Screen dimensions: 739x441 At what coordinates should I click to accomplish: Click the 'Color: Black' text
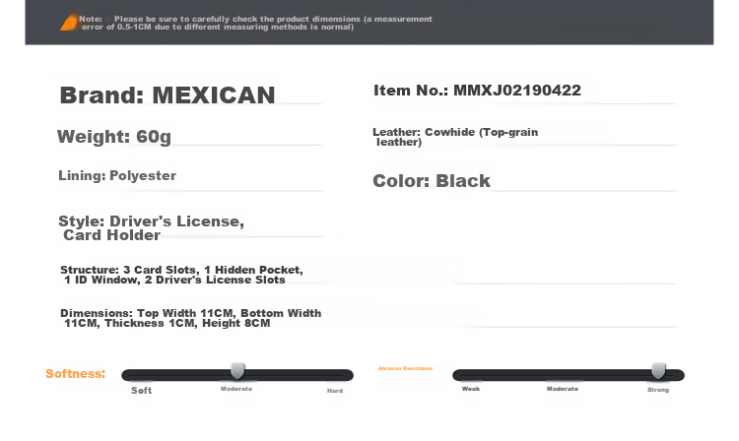point(432,181)
